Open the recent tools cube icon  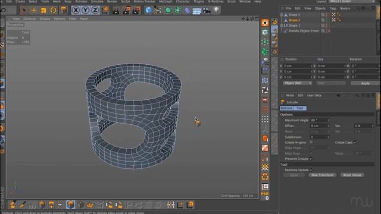[x=64, y=10]
